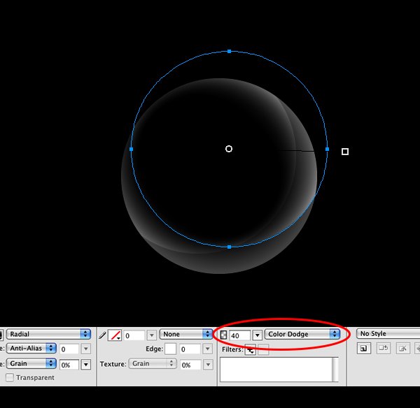Click the stroke Edge color box

tap(170, 349)
